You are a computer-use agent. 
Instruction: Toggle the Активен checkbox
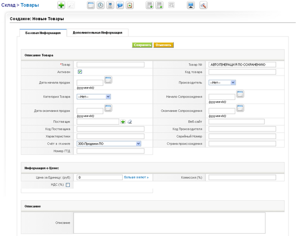tap(80, 72)
